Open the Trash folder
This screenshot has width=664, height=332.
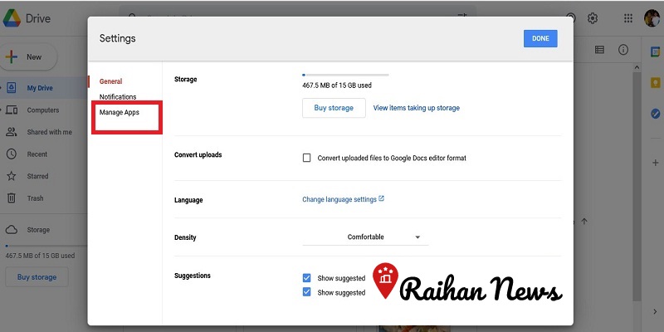35,198
